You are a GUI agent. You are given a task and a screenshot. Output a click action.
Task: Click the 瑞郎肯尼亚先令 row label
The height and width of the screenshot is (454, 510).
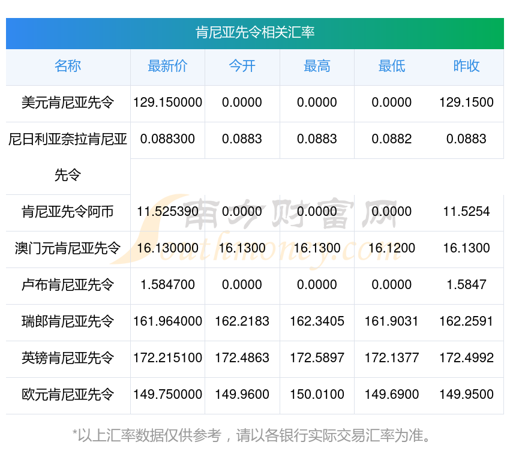pos(68,321)
